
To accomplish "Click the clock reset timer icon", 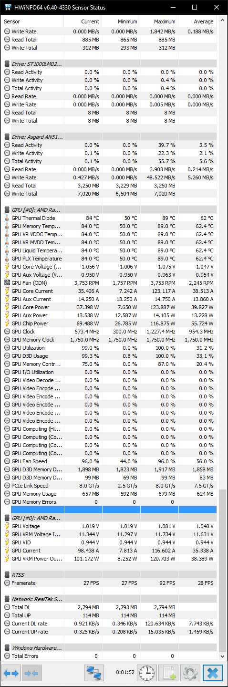I will coord(147,673).
